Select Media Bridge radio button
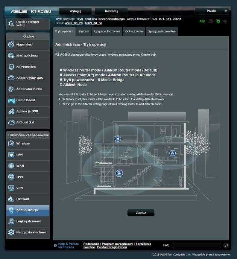Viewport: 237px width, 259px height. [x=99, y=79]
